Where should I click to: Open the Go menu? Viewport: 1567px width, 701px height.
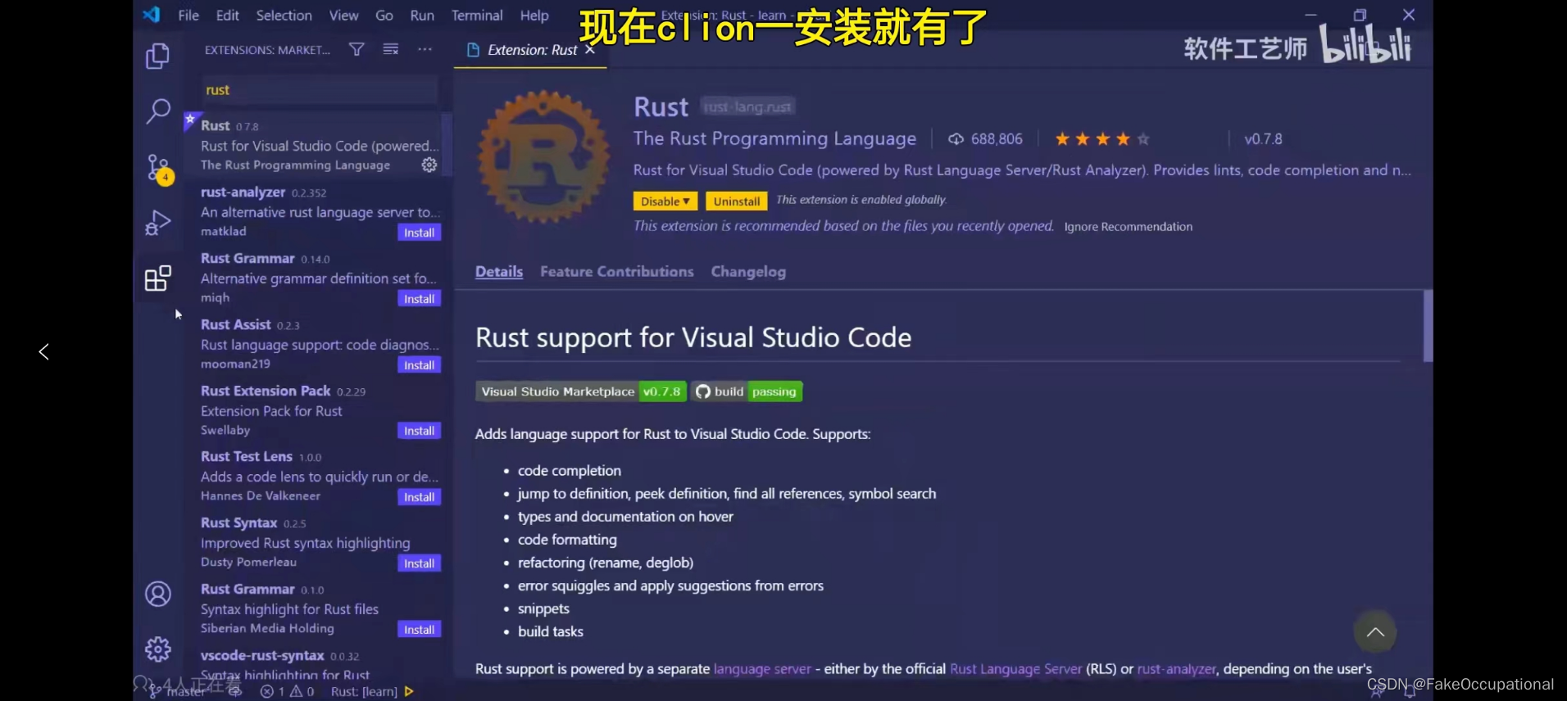pyautogui.click(x=384, y=16)
